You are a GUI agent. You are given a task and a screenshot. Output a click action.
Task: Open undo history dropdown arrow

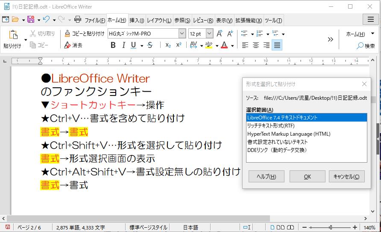coord(54,20)
